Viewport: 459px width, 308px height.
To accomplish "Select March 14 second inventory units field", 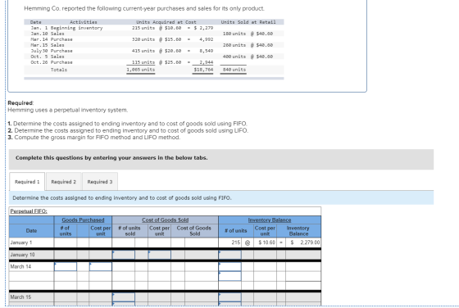I will coord(229,276).
